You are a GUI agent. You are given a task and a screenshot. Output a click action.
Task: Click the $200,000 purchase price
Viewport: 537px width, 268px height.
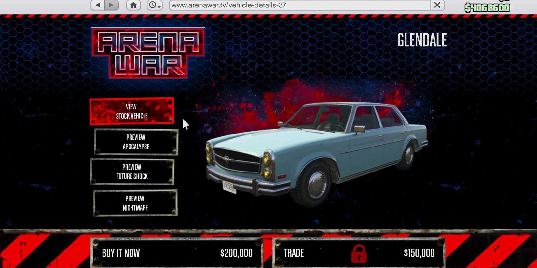(236, 253)
